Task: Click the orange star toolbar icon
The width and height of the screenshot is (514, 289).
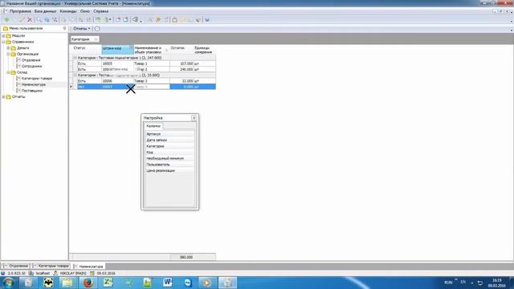Action: 158,19
